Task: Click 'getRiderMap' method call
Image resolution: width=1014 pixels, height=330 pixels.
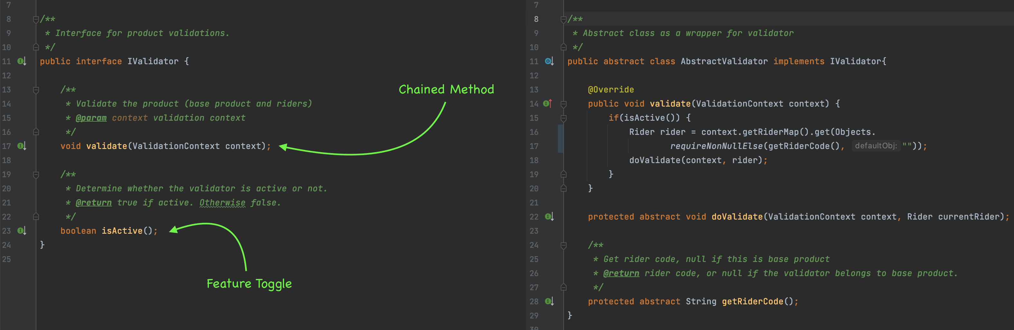Action: click(x=771, y=132)
